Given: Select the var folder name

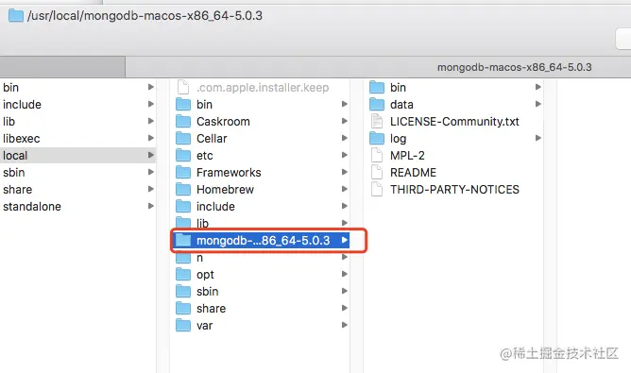Looking at the screenshot, I should [204, 326].
